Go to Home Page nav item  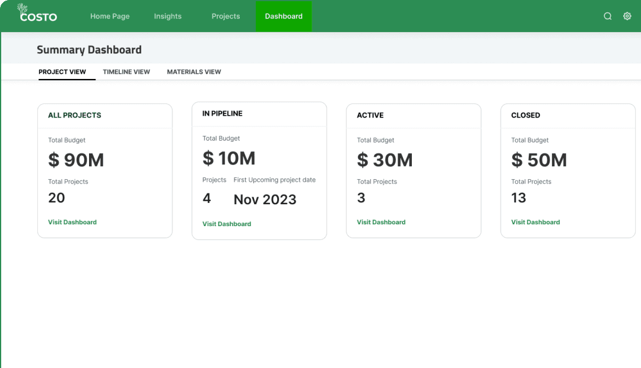coord(110,17)
